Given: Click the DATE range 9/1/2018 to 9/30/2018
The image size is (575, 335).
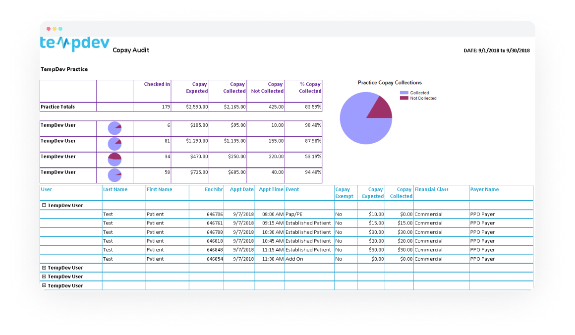Looking at the screenshot, I should (496, 50).
